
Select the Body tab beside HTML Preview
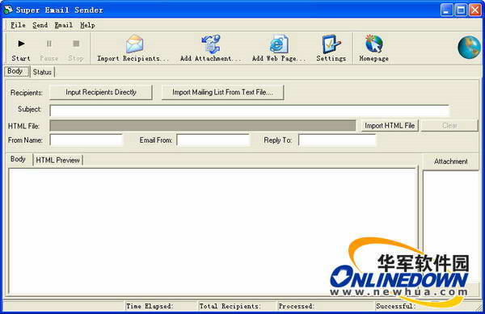tap(19, 159)
